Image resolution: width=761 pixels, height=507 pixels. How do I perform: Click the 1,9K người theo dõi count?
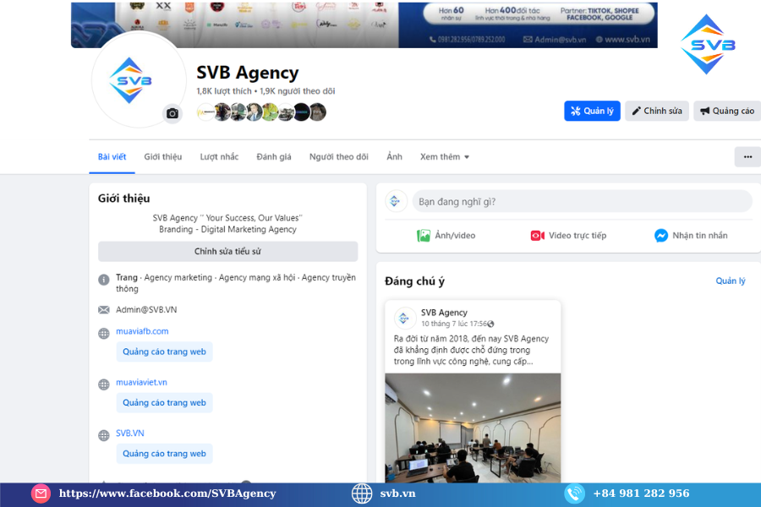pyautogui.click(x=297, y=91)
